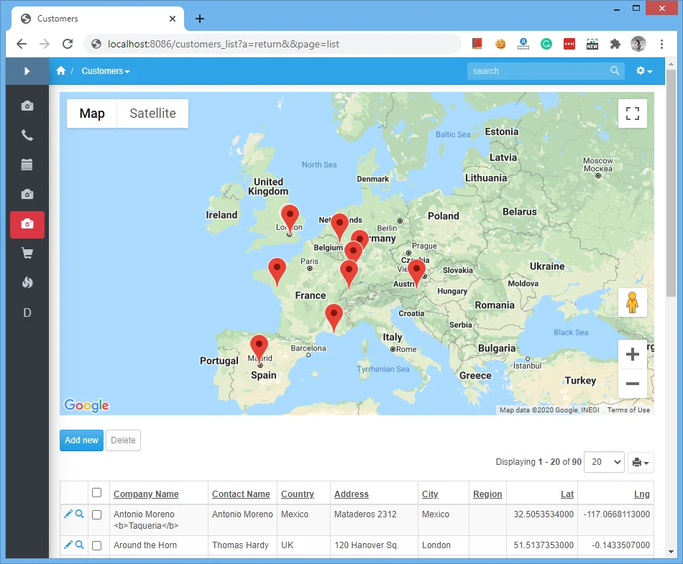View Around the Horn details via magnifier icon
Screen dimensions: 683x564
(x=79, y=545)
